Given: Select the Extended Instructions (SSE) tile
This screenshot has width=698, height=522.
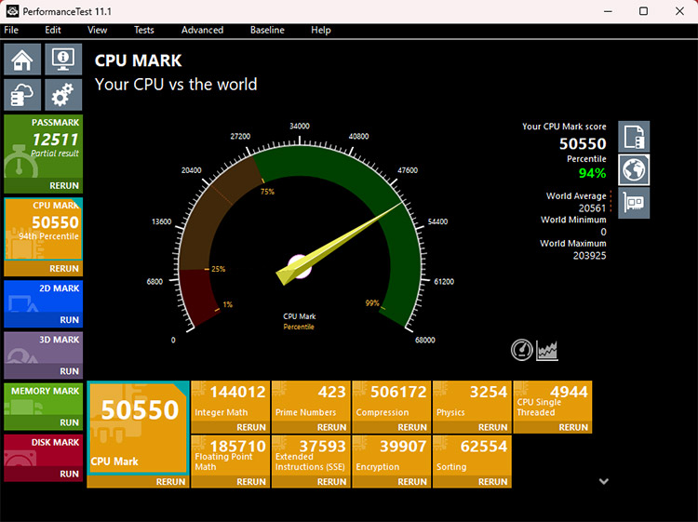Looking at the screenshot, I should [311, 455].
